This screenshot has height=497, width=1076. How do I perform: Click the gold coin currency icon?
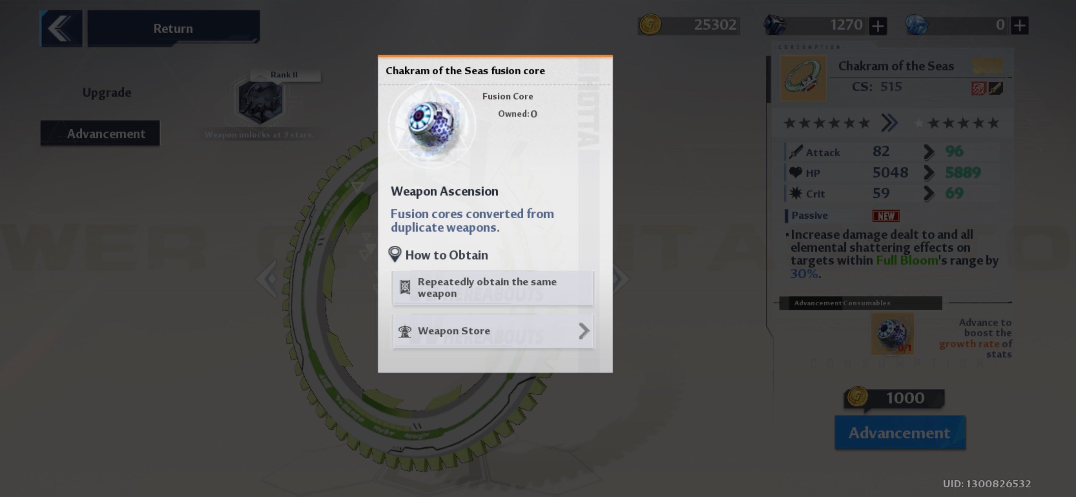(650, 25)
